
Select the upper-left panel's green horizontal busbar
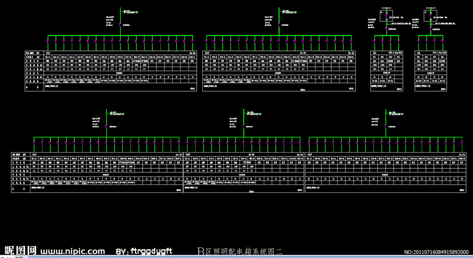(120, 36)
